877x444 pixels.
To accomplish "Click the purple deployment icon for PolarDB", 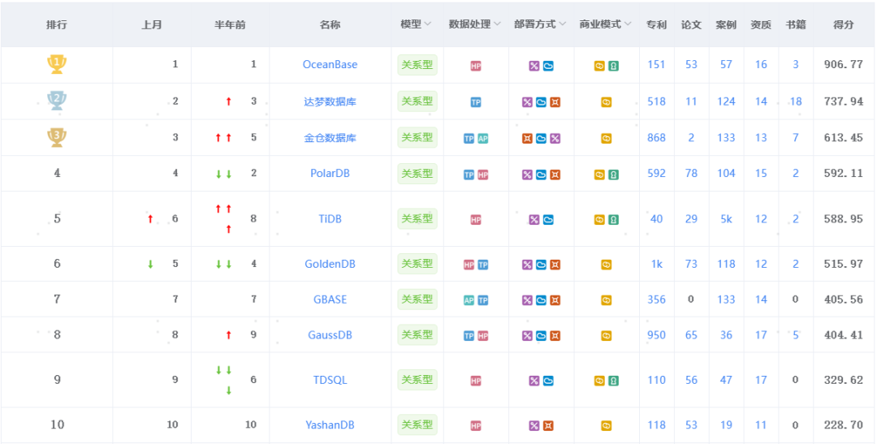I will (527, 175).
